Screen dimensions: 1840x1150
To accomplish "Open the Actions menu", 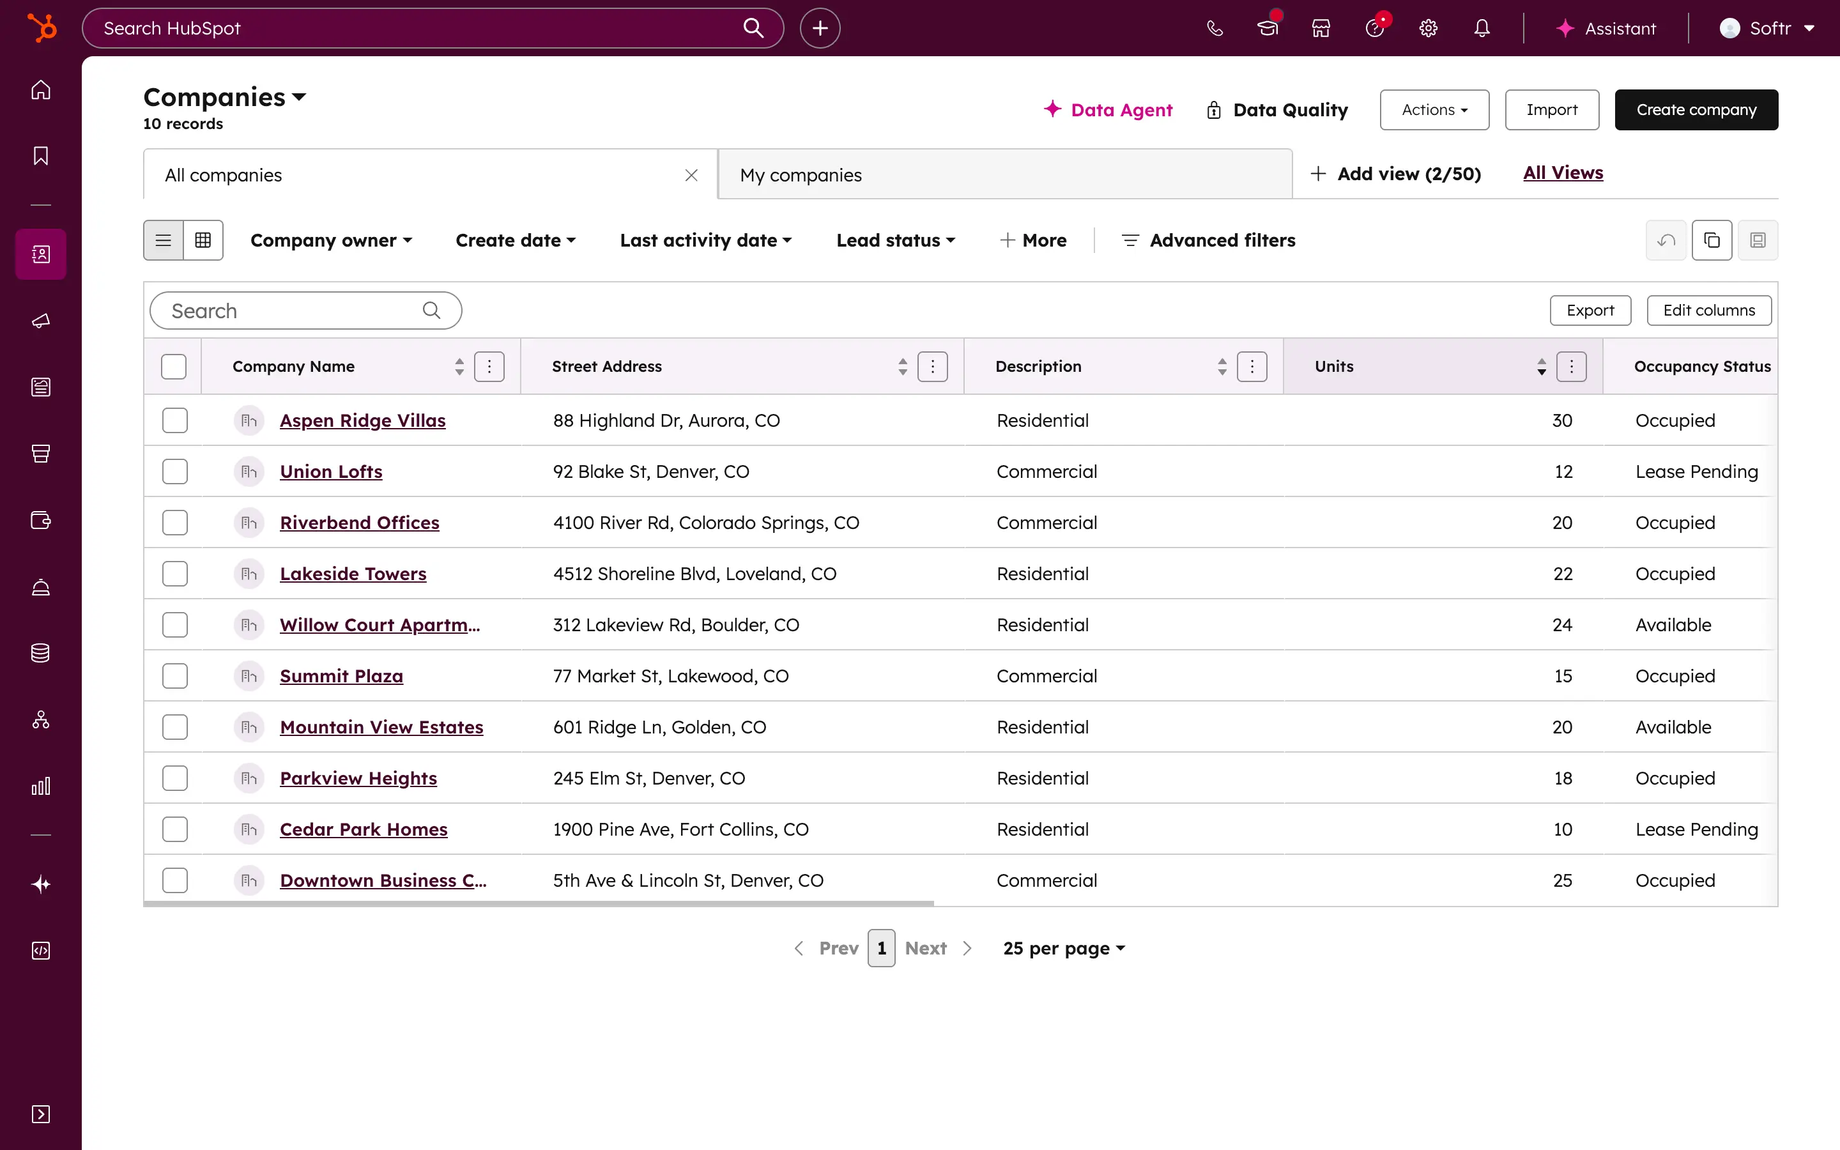I will pyautogui.click(x=1434, y=111).
